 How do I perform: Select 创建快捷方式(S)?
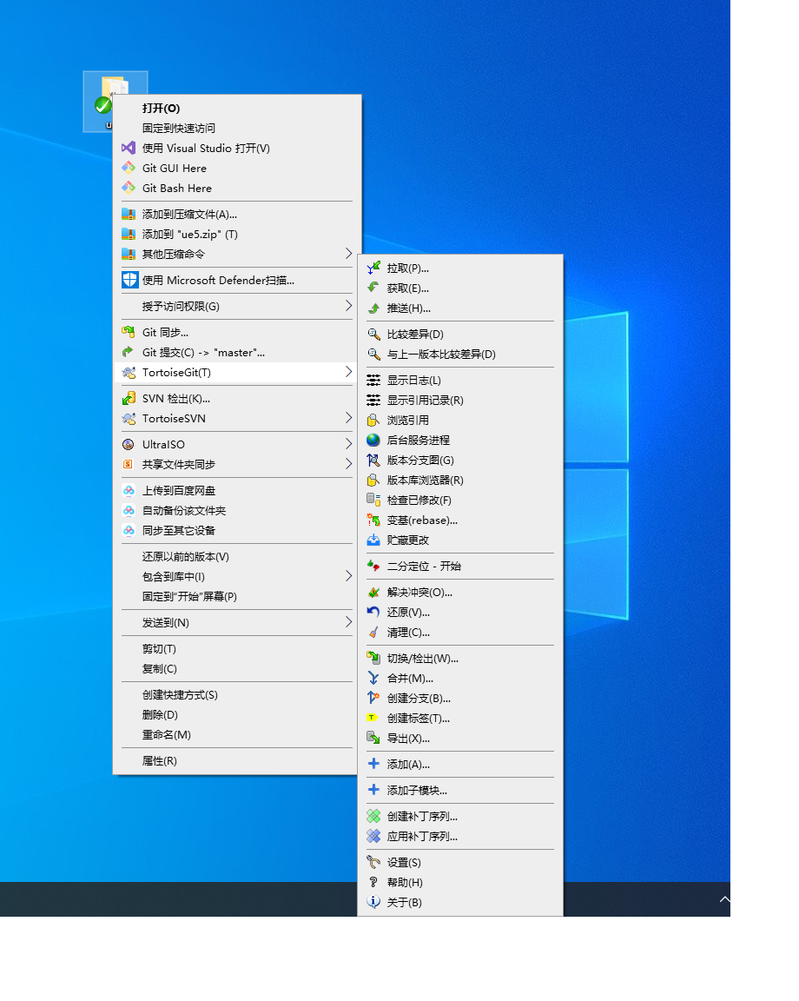point(234,694)
